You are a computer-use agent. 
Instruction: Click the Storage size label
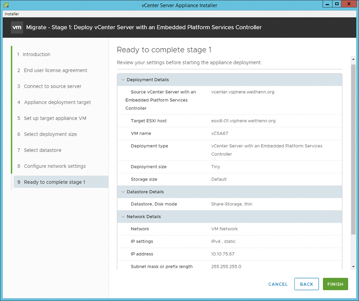coord(144,179)
